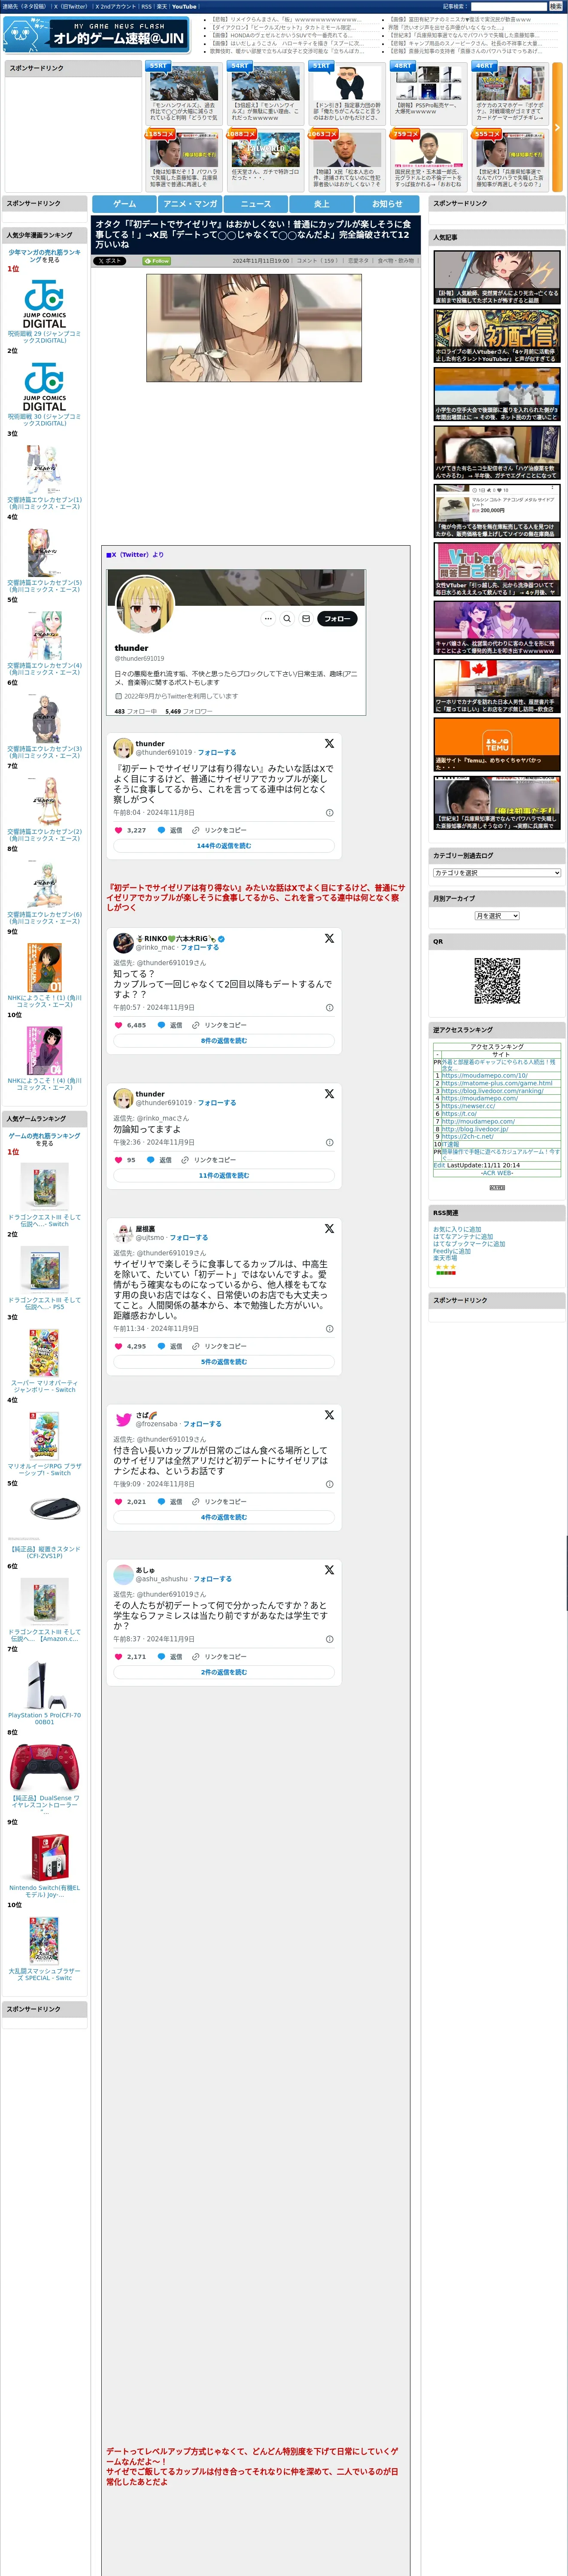Click the QR code image in the sidebar
The image size is (568, 2576).
click(x=497, y=981)
